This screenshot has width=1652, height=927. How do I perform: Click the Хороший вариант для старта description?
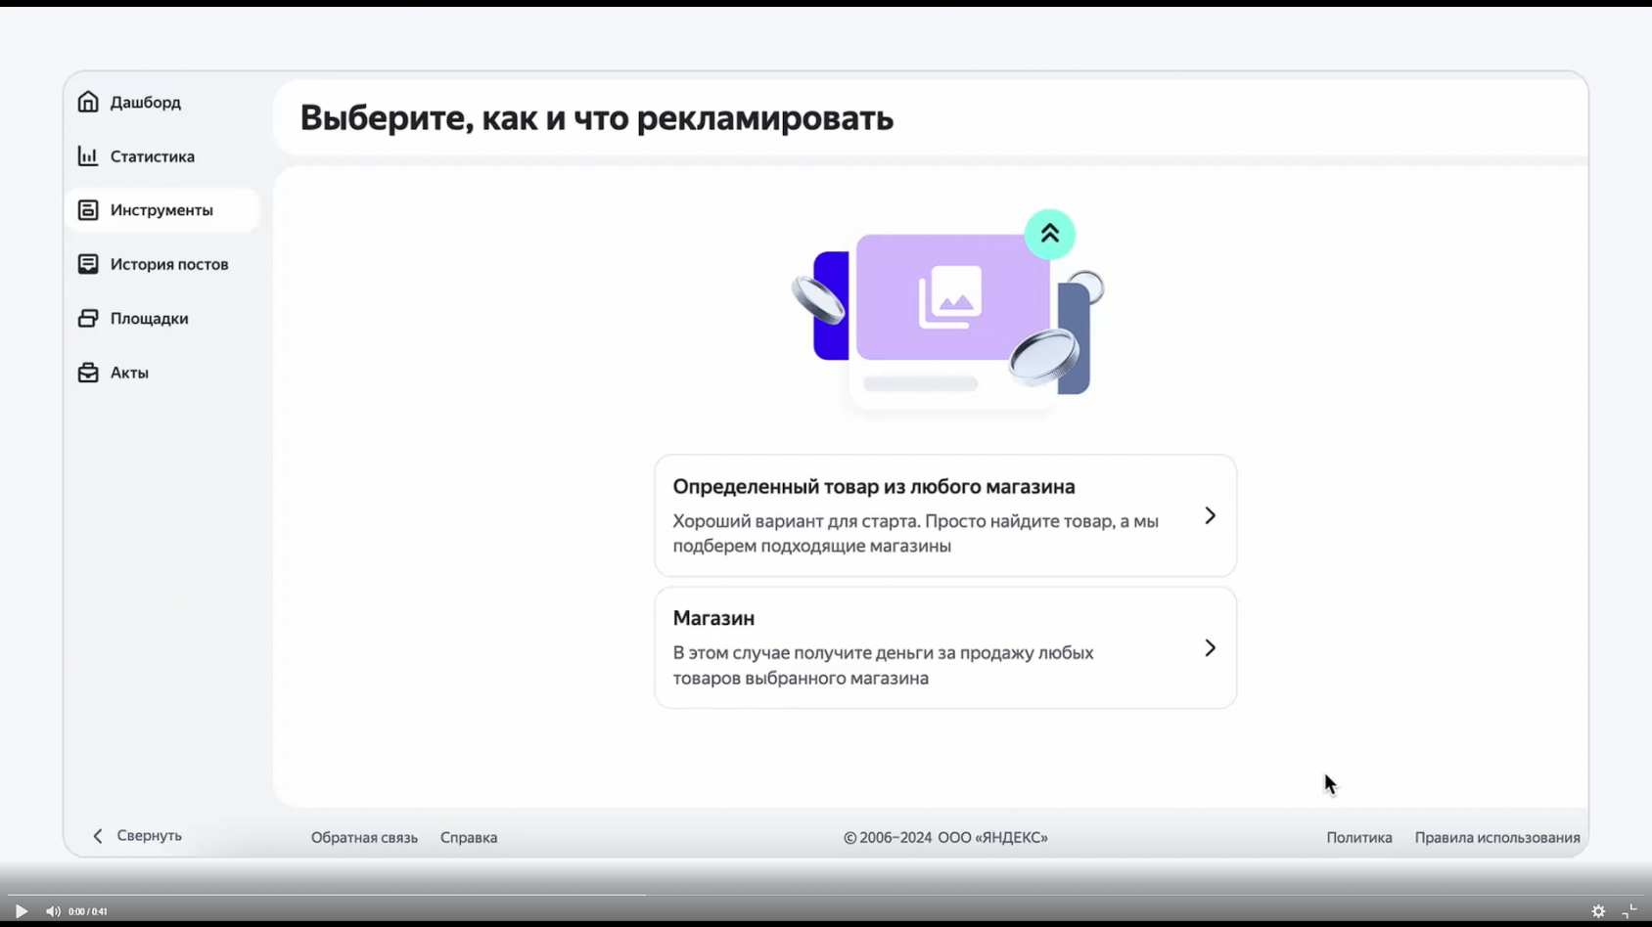pyautogui.click(x=916, y=534)
